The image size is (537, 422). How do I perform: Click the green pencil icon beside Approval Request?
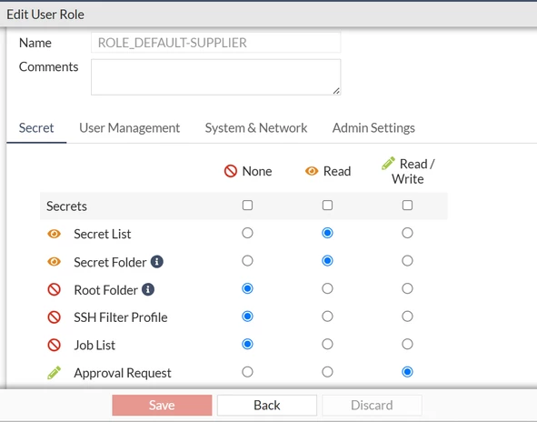click(55, 373)
